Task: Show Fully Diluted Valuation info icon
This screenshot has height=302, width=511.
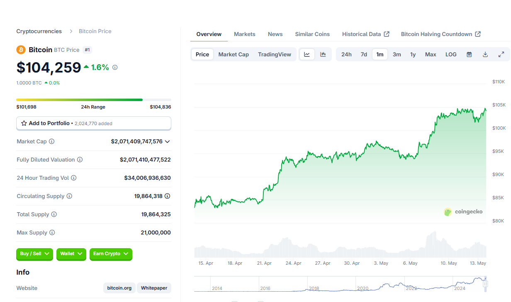Action: tap(80, 159)
